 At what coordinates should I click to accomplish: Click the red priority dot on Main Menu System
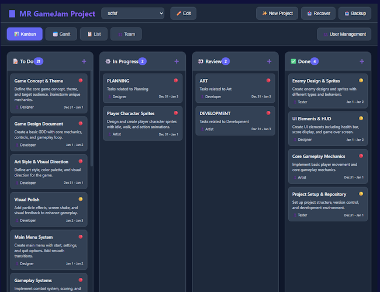click(81, 237)
